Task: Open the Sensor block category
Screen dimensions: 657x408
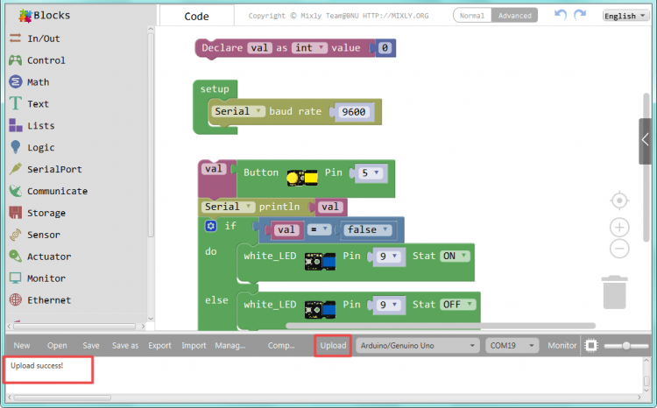Action: tap(42, 235)
